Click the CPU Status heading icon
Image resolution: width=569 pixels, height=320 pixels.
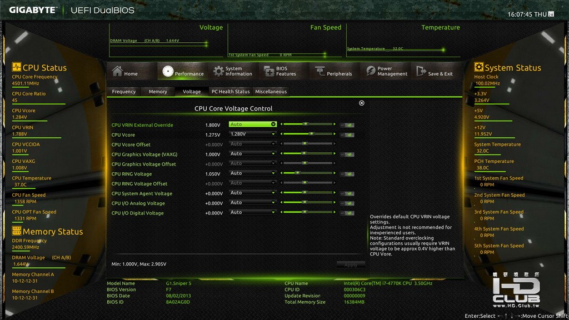click(x=16, y=67)
